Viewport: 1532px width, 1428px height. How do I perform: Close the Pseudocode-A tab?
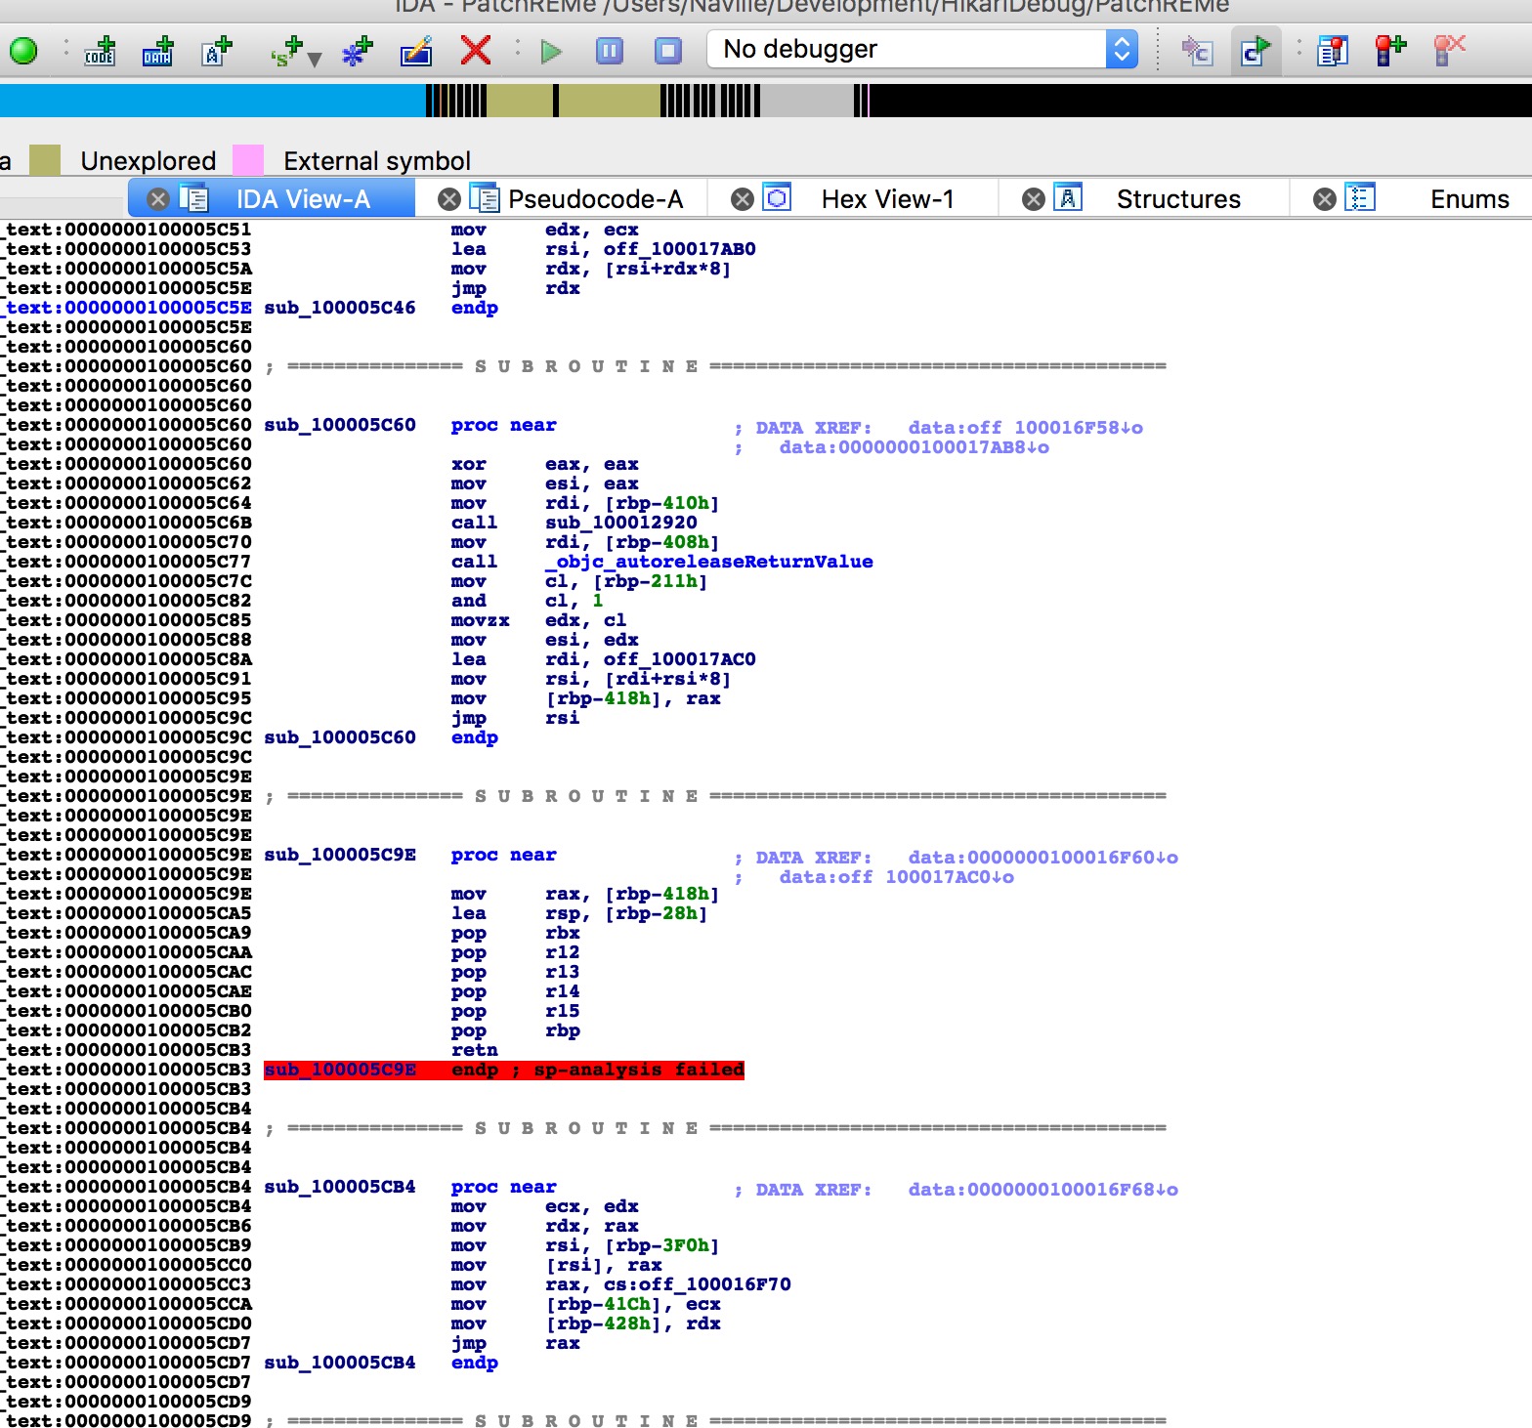pos(449,199)
